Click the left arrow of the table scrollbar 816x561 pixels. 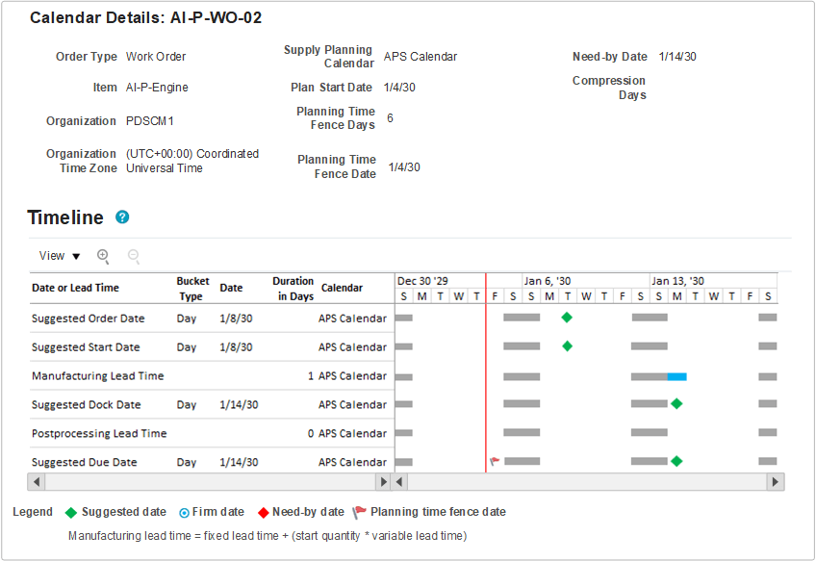36,481
